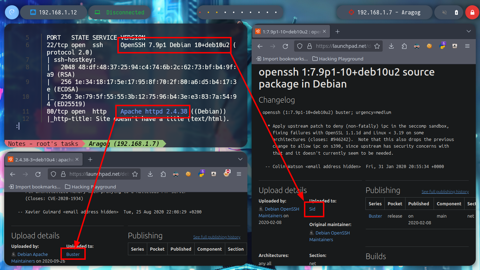
Task: Open the Buster link under Uploaded to
Action: [x=73, y=254]
